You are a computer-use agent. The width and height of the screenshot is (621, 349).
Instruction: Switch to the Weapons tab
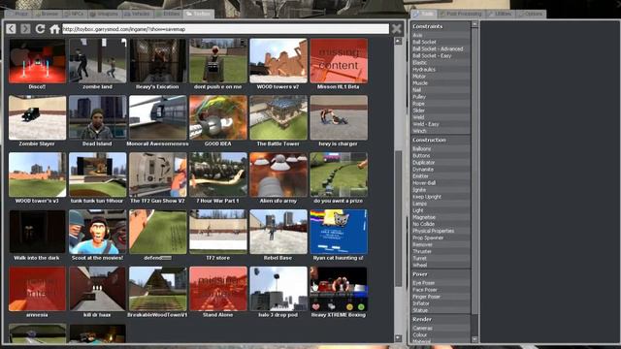click(104, 14)
